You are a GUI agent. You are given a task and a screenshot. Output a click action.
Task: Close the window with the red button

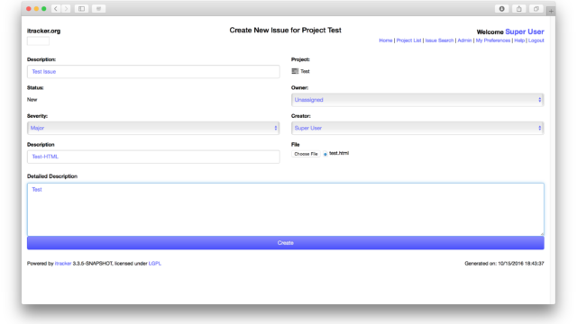click(x=29, y=9)
